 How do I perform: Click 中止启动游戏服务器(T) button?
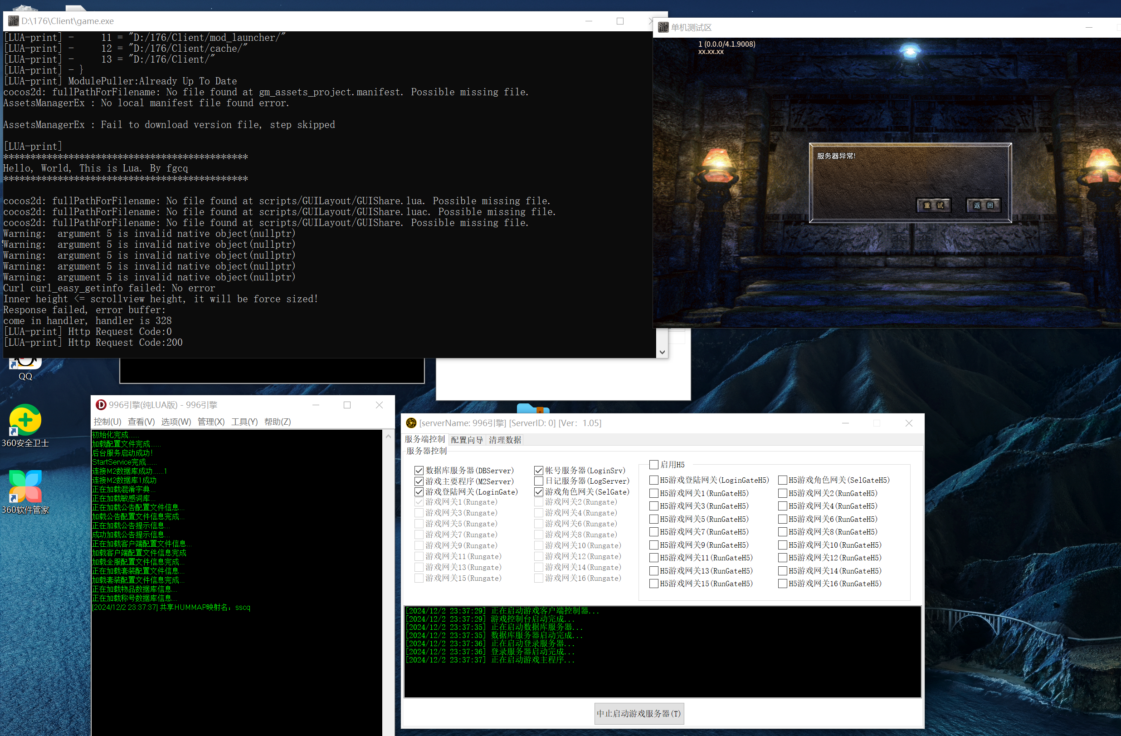(638, 713)
